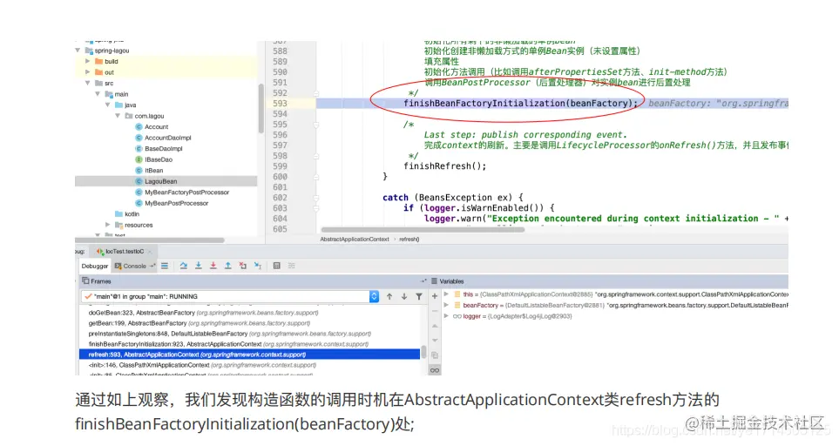Expand the beanFactory variable node
Image resolution: width=839 pixels, height=446 pixels.
click(446, 305)
